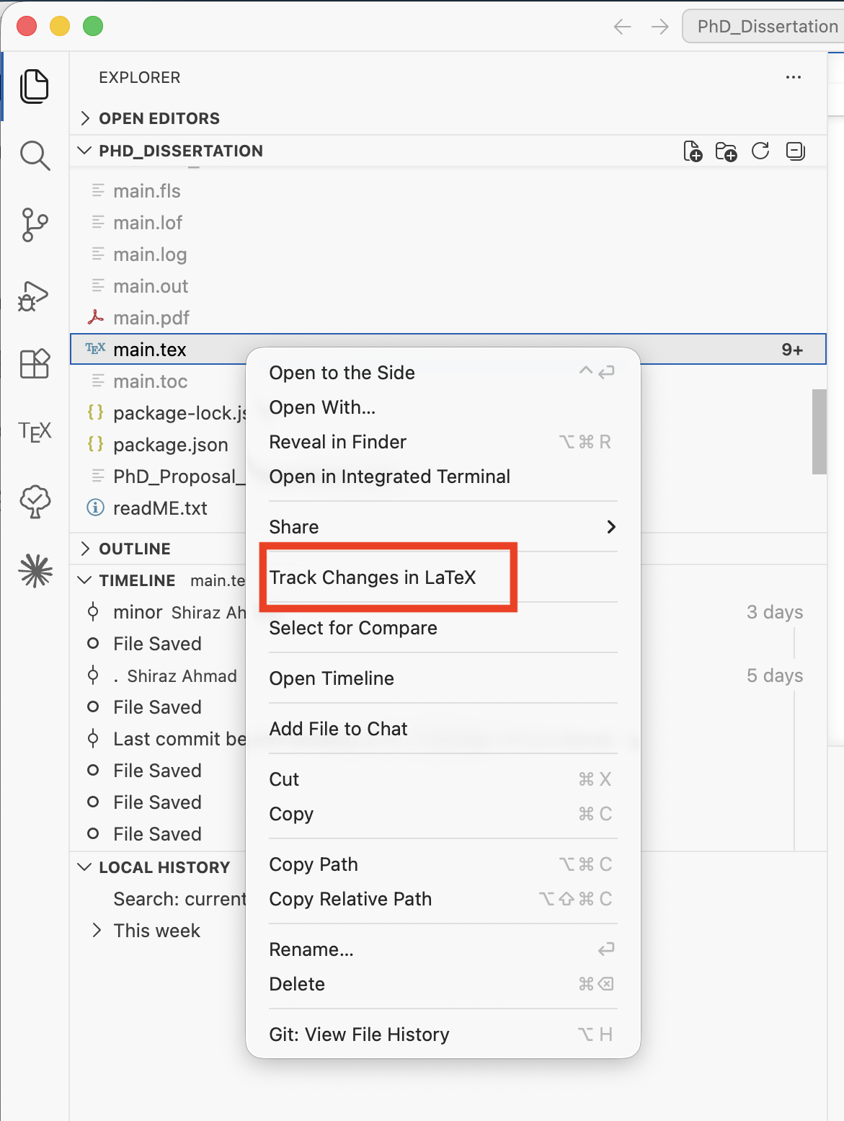Image resolution: width=844 pixels, height=1121 pixels.
Task: Click the Explorer vertical scrollbar thumb
Action: 819,432
